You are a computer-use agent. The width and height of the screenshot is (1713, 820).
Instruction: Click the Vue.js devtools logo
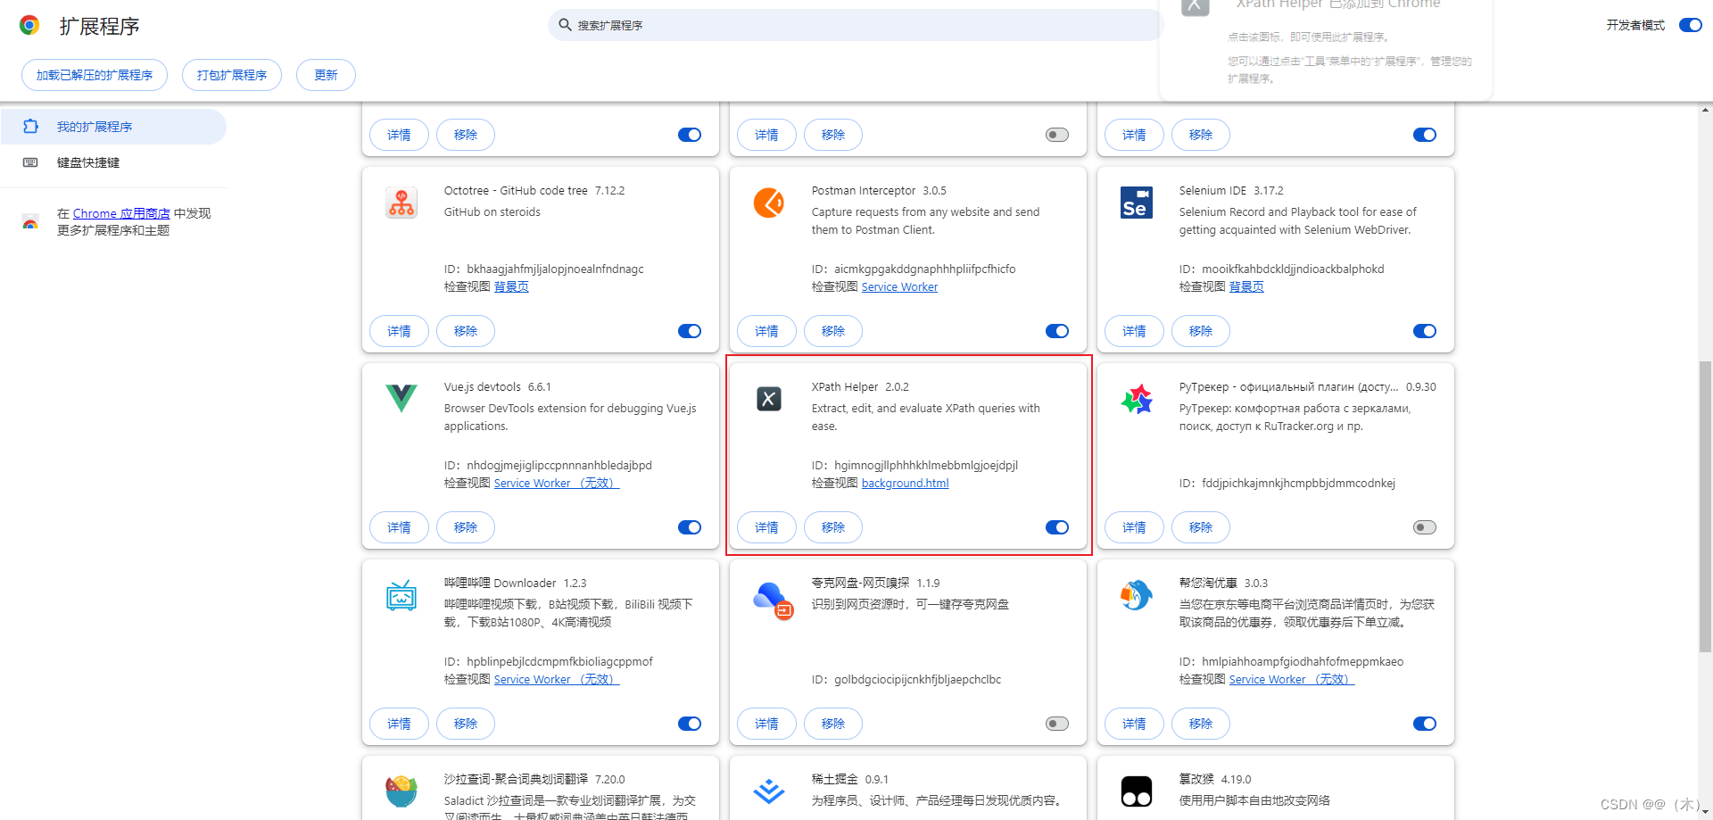[x=401, y=399]
